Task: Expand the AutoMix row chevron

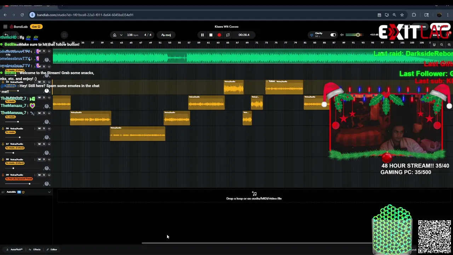Action: 49,192
